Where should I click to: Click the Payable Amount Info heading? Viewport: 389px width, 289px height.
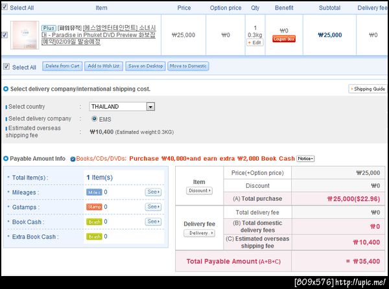point(38,159)
